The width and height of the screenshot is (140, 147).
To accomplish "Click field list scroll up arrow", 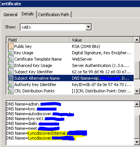I will 137,40.
